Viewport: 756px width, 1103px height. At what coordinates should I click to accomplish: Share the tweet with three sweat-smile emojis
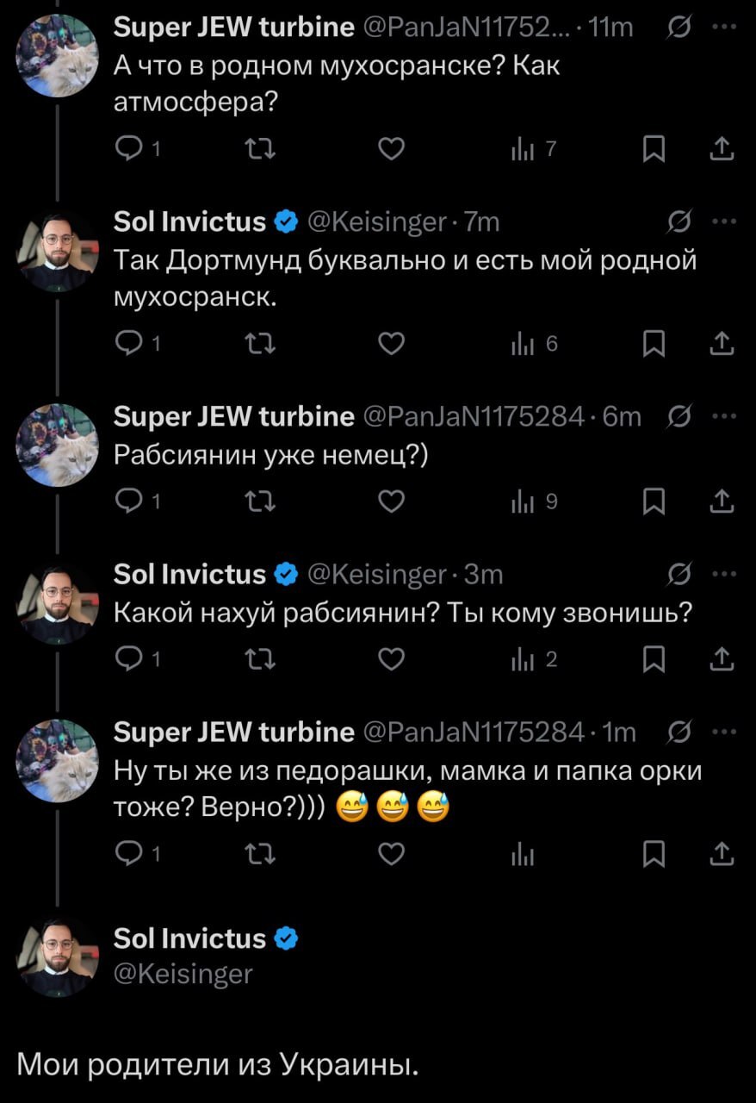coord(722,853)
